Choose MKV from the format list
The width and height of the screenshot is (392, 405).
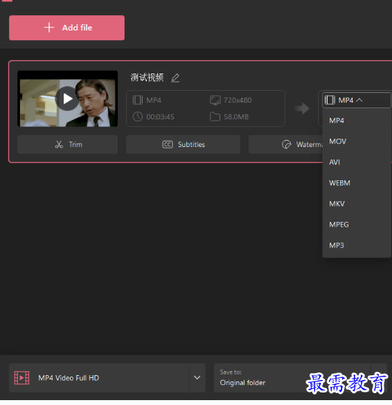(357, 204)
